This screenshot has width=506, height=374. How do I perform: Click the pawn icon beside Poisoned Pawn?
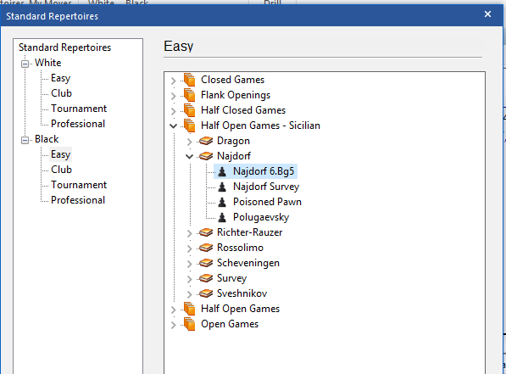click(222, 202)
